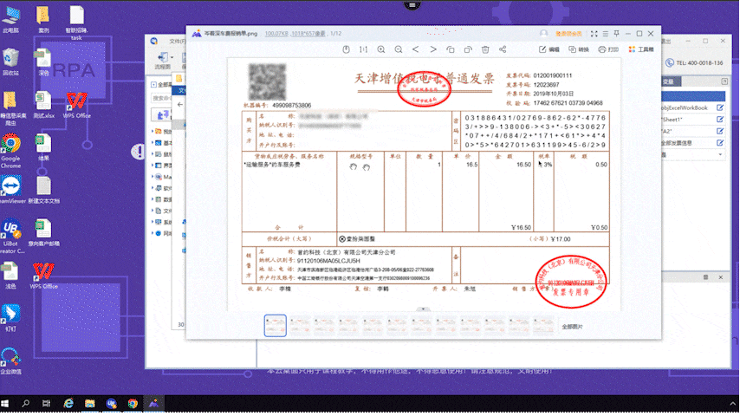Open taskbar search magnifier

[25, 404]
